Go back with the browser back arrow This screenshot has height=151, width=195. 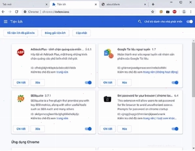point(3,12)
